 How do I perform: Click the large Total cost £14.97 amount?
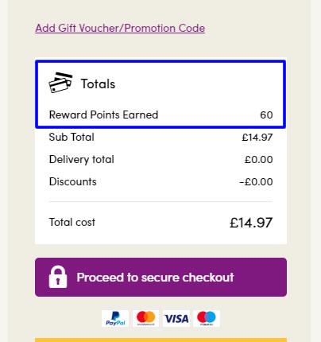pyautogui.click(x=251, y=223)
